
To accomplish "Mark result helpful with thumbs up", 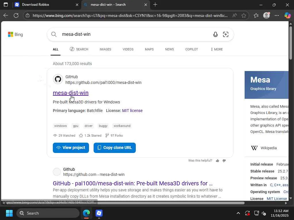I will 218,161.
